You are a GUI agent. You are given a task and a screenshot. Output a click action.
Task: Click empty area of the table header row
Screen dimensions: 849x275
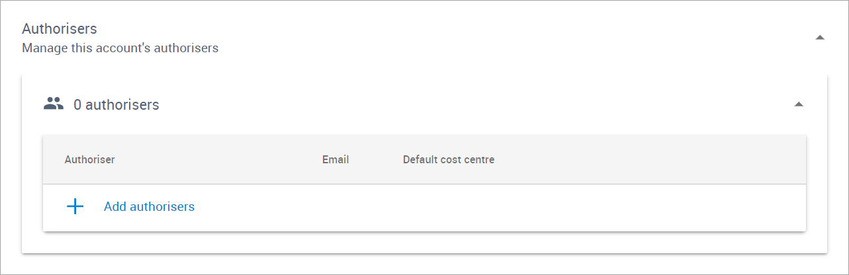648,159
